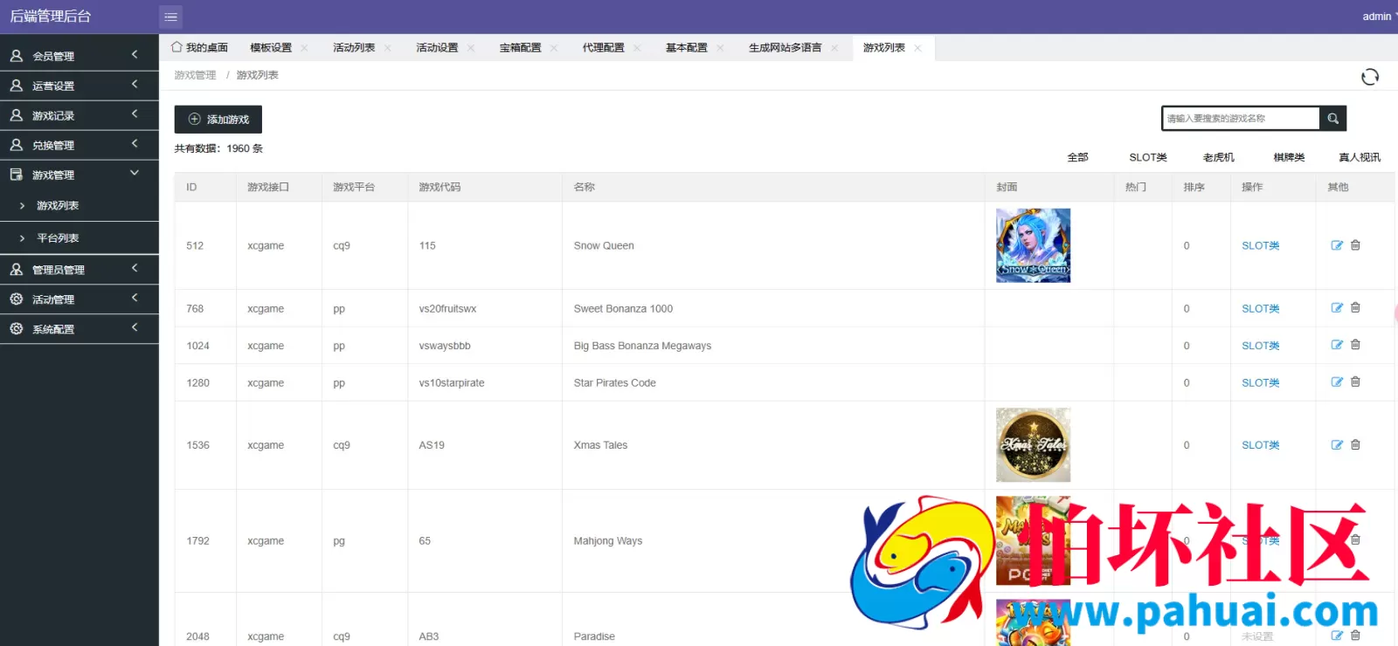Viewport: 1398px width, 646px height.
Task: Click the search magnifier button
Action: pos(1333,118)
